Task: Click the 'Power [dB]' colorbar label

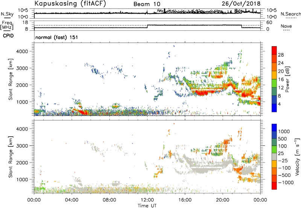Action: tap(287, 79)
